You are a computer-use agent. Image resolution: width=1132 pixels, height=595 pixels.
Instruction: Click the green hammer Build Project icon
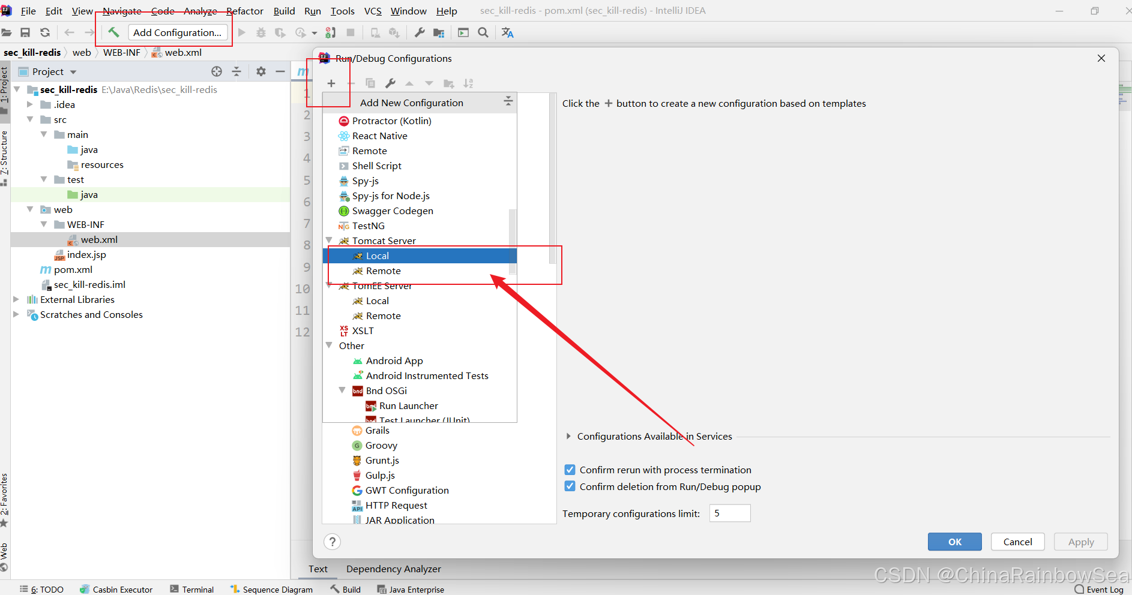pos(113,32)
